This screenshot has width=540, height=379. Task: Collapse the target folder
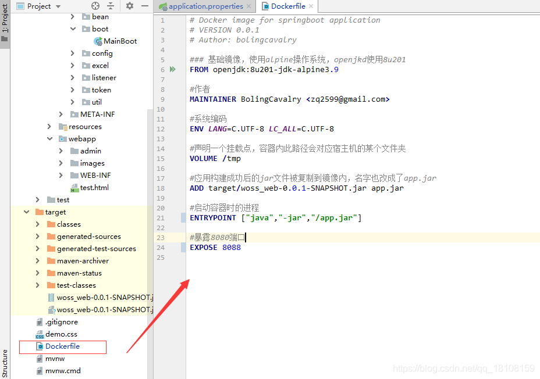(27, 212)
